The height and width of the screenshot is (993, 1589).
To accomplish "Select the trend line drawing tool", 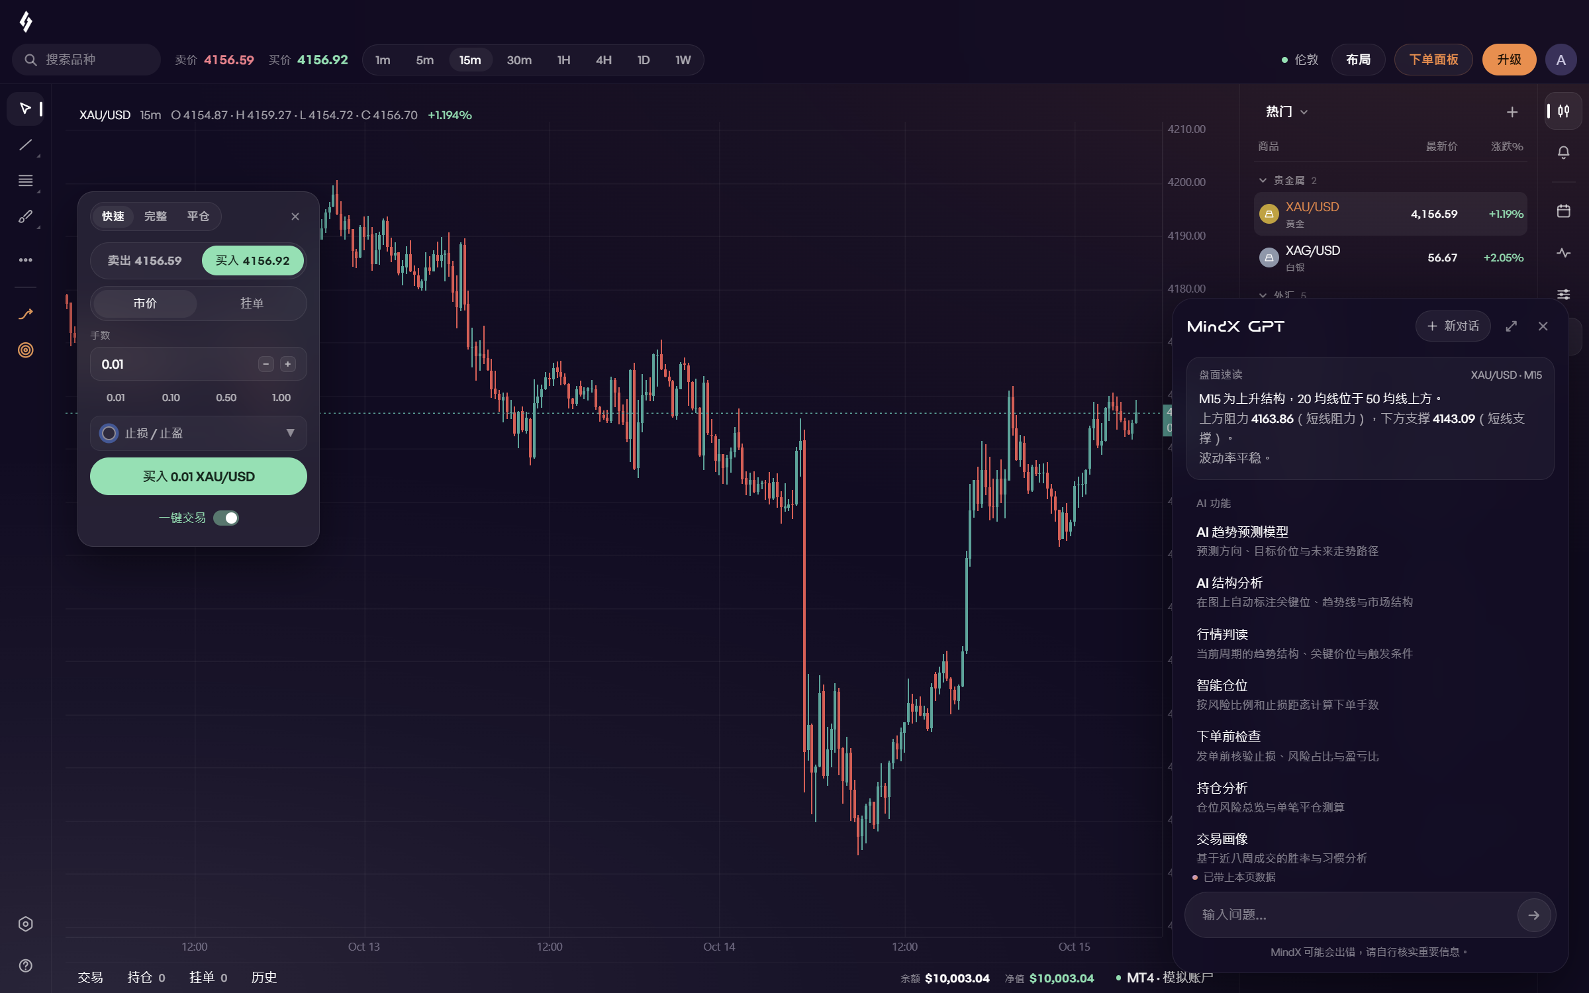I will point(25,145).
